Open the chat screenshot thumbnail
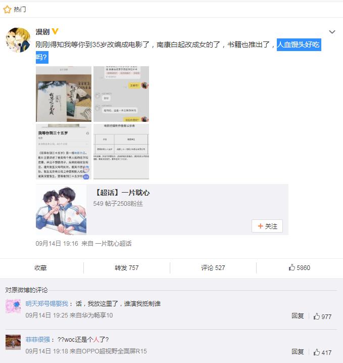The image size is (343, 363). [121, 94]
